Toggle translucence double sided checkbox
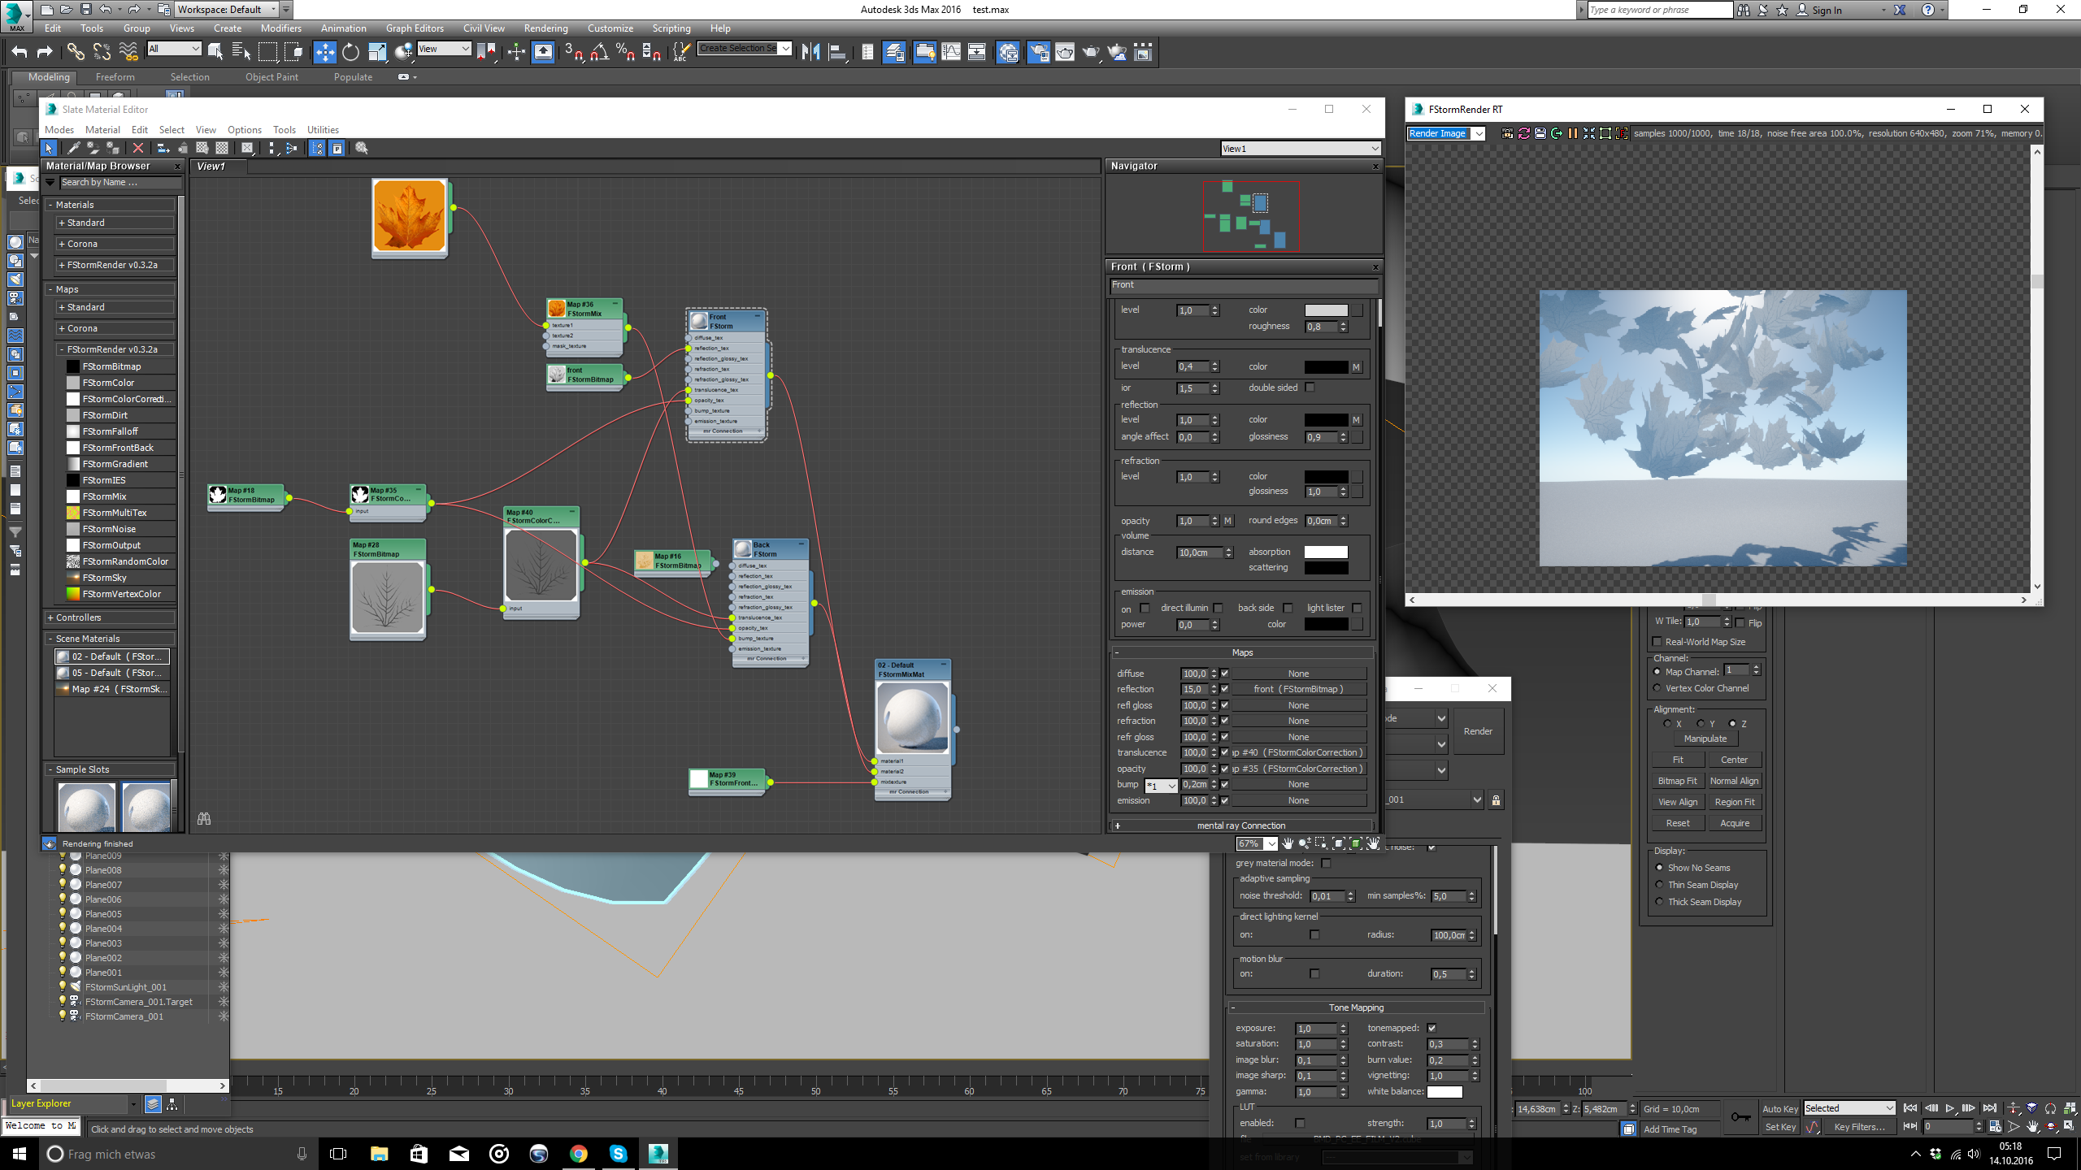 coord(1310,388)
